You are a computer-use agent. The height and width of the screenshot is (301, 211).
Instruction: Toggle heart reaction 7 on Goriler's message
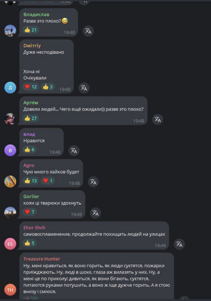coord(29,212)
